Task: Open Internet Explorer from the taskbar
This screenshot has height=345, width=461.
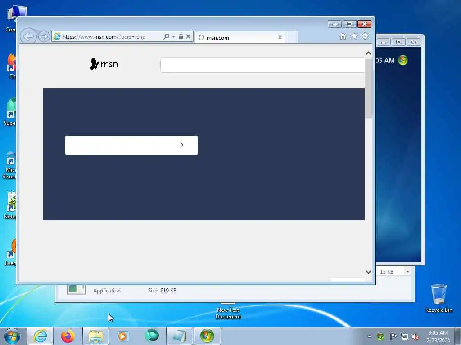Action: click(40, 336)
